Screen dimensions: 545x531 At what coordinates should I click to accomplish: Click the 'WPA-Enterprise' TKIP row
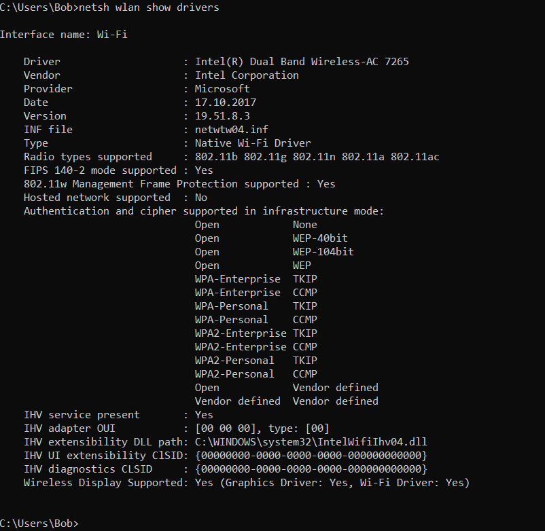coord(256,279)
